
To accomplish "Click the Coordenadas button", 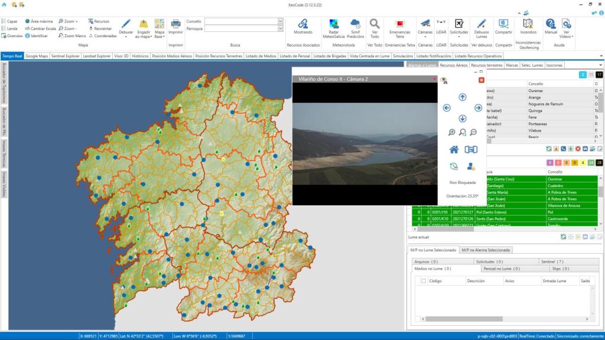I will pyautogui.click(x=102, y=35).
